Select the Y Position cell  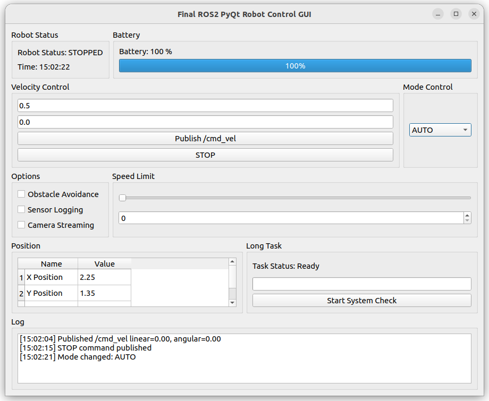click(52, 293)
